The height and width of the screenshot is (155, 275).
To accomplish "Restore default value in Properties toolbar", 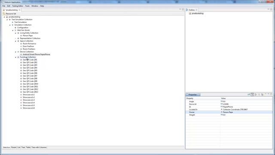I will (259, 95).
